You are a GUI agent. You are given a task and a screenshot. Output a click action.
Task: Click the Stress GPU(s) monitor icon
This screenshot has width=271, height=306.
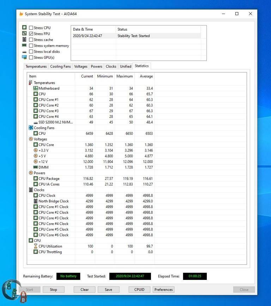tap(24, 57)
